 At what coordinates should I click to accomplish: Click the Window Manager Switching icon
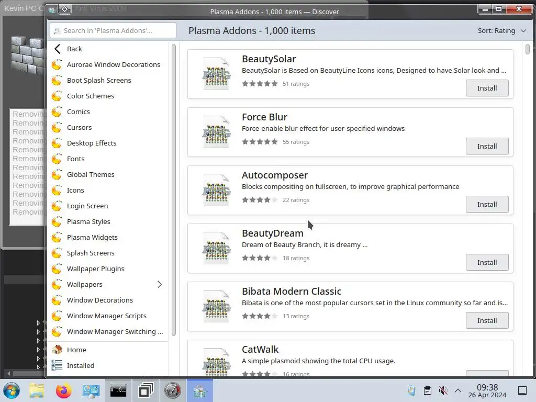coord(57,332)
